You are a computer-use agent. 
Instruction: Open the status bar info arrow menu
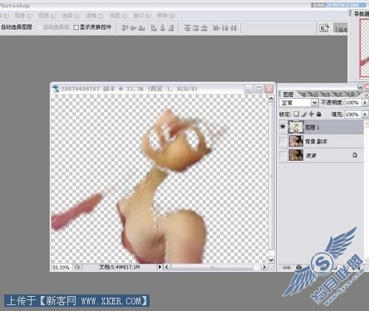(x=160, y=267)
